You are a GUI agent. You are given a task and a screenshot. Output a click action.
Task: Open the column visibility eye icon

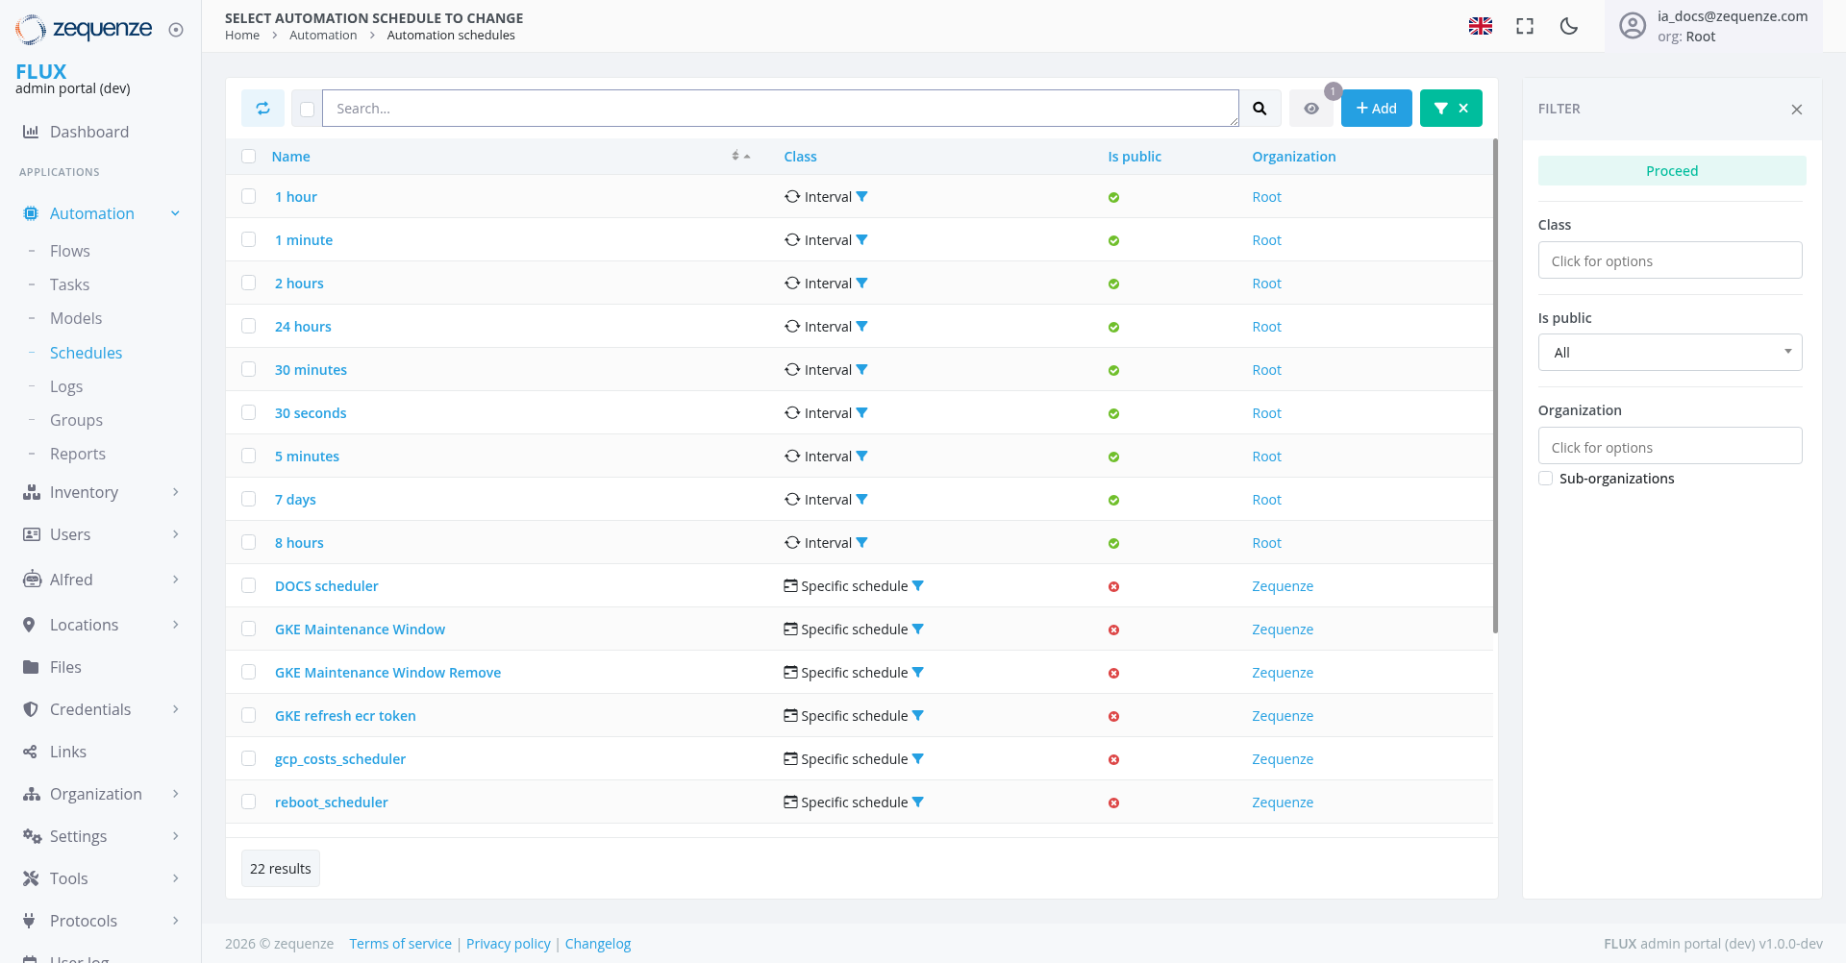pos(1311,108)
